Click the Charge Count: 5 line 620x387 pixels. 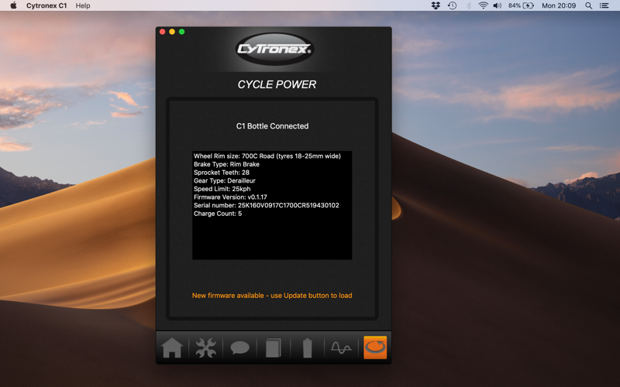click(x=218, y=214)
